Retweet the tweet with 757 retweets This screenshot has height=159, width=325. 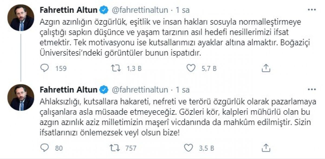[116, 148]
